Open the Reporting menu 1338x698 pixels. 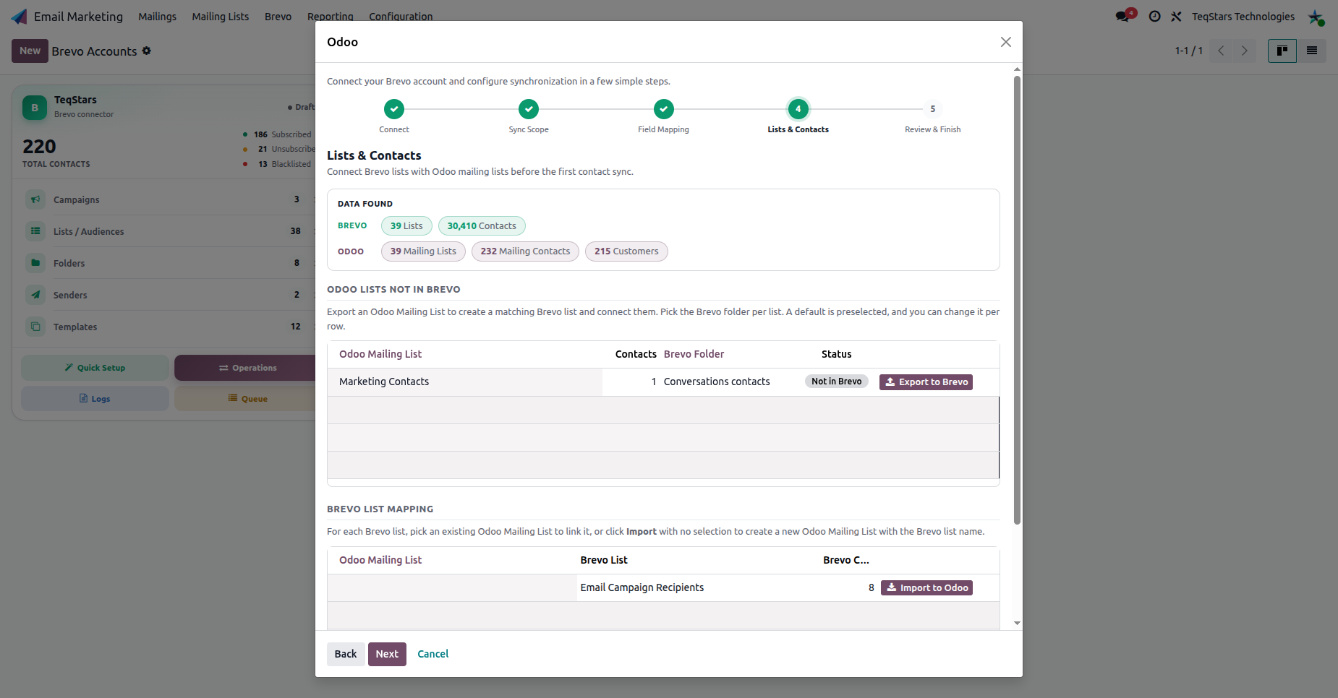[x=331, y=17]
